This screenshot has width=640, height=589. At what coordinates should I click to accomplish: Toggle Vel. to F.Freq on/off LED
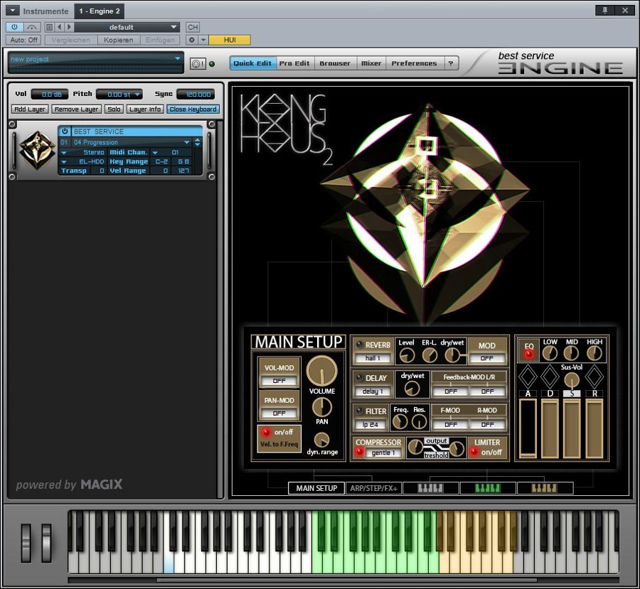[266, 433]
